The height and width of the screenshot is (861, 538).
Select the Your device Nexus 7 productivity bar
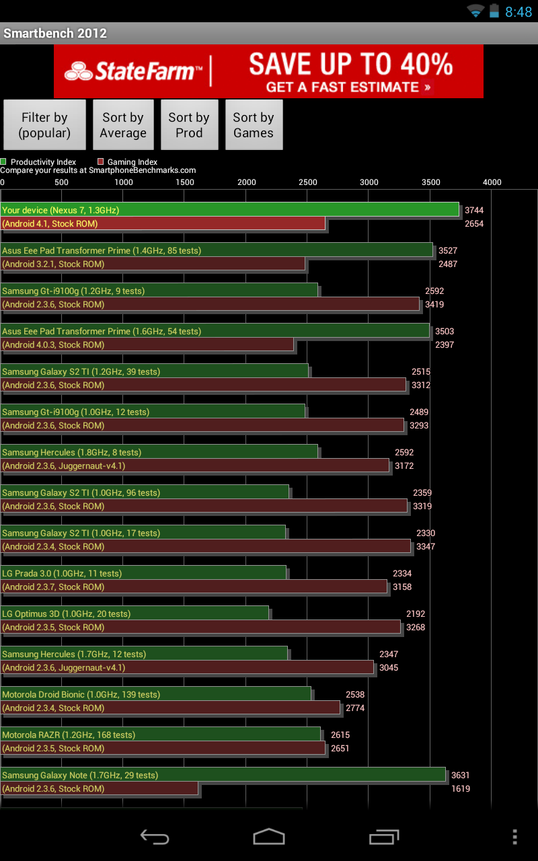tap(229, 210)
